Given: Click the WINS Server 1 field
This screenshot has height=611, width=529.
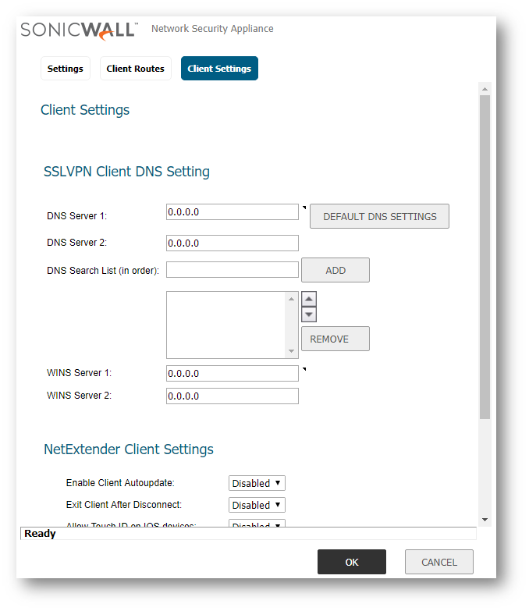Looking at the screenshot, I should click(x=232, y=374).
